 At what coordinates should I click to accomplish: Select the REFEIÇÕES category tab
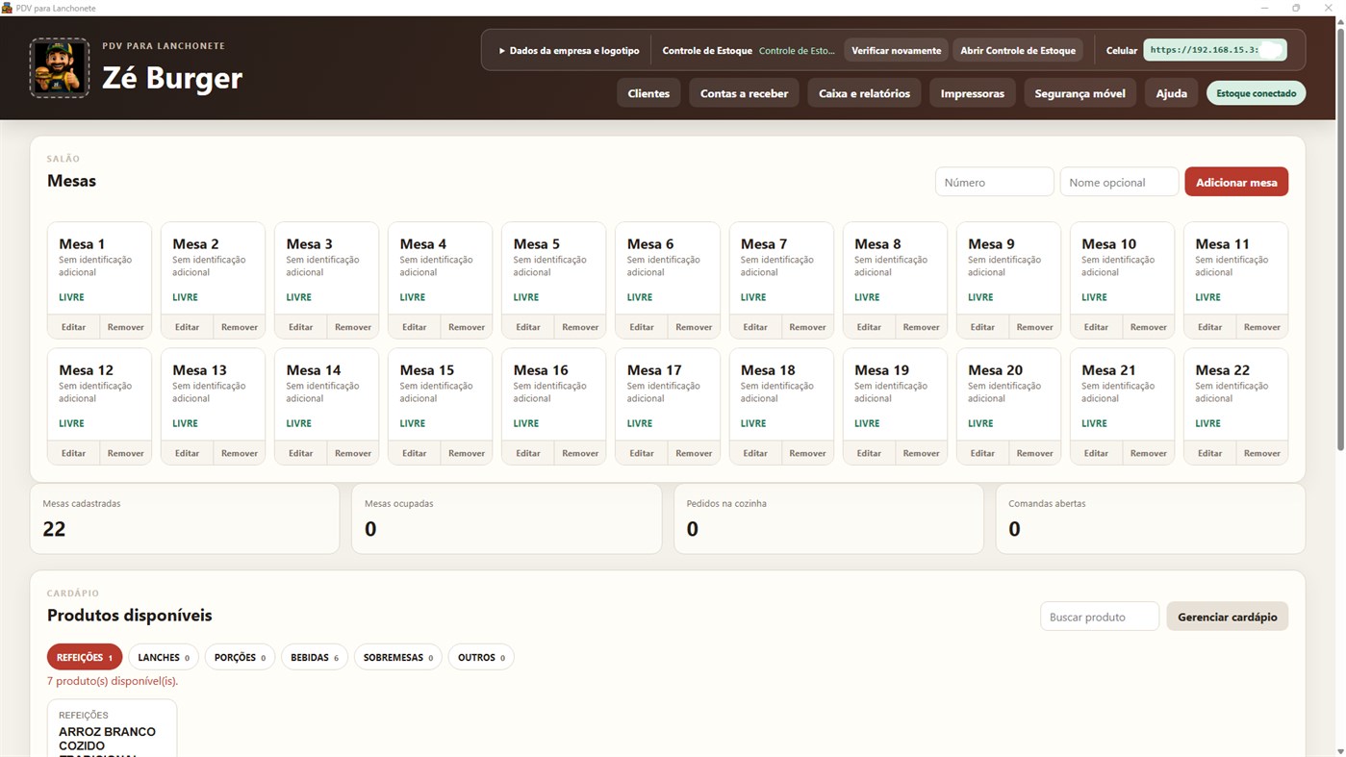click(85, 657)
